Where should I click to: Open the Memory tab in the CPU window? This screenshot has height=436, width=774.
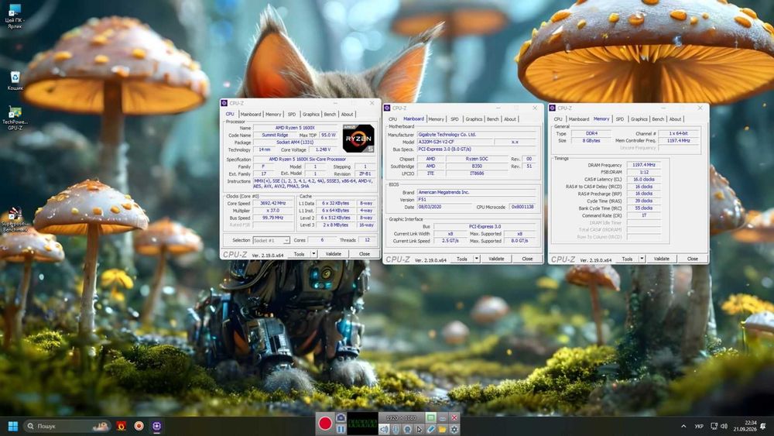pos(273,114)
